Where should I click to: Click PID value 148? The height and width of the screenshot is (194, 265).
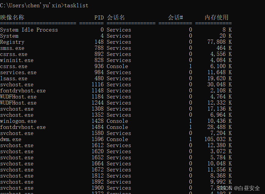[99, 42]
